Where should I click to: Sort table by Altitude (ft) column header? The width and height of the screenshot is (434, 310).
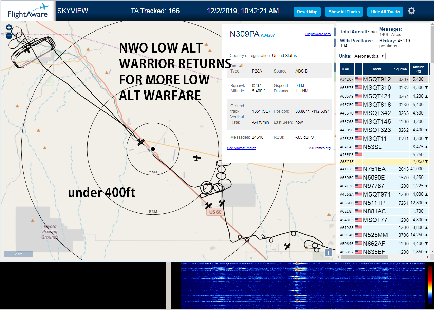coord(419,69)
